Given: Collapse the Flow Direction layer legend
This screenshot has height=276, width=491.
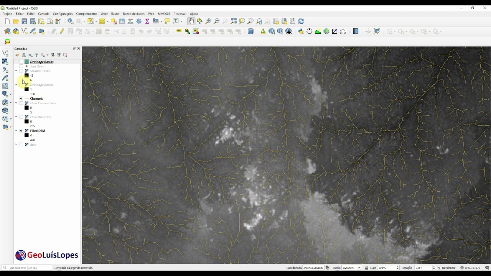Looking at the screenshot, I should pos(16,117).
